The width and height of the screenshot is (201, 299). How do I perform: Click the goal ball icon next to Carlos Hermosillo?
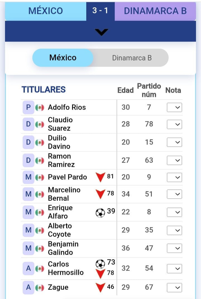click(x=100, y=264)
